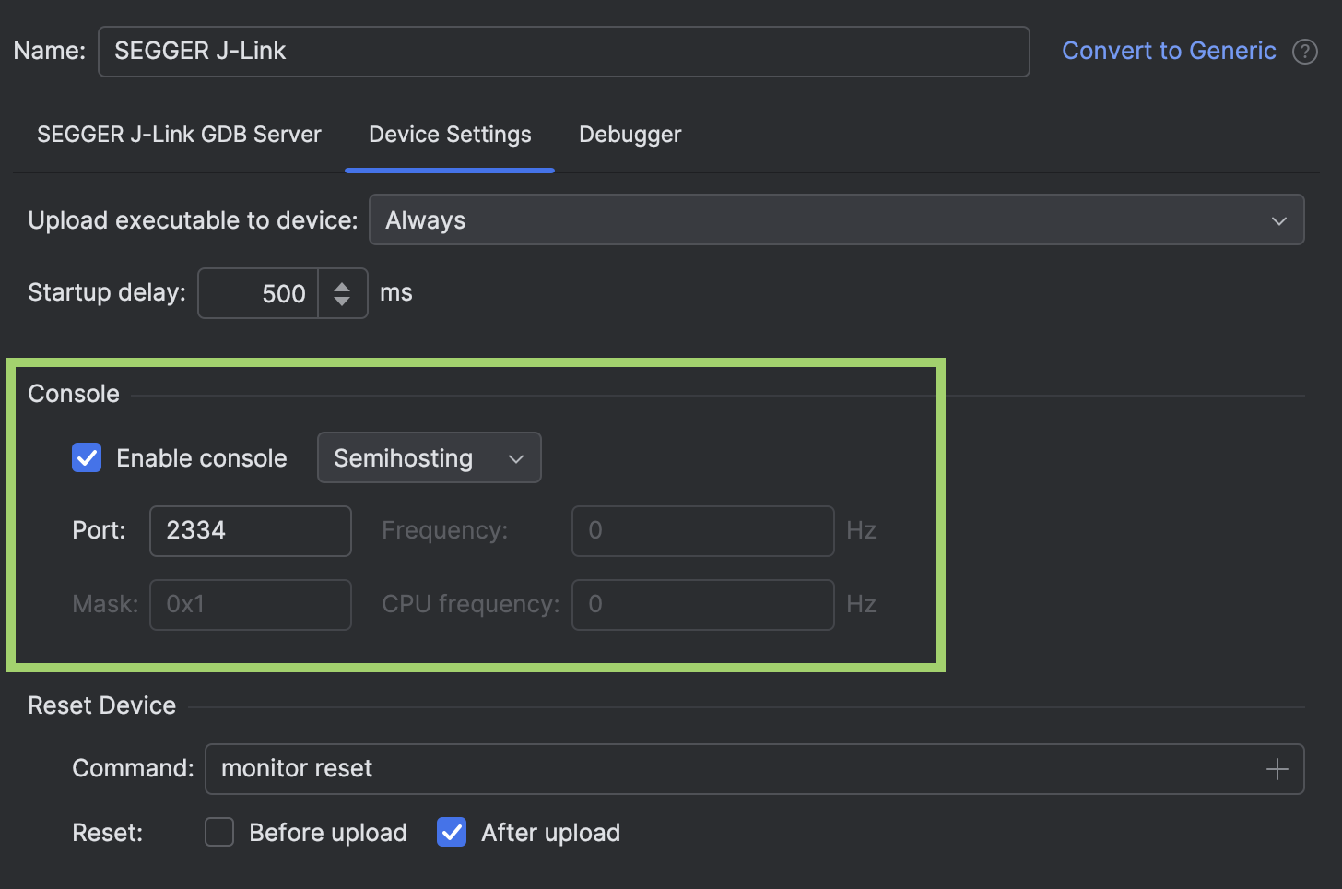The image size is (1342, 889).
Task: Open the Semihosting console type dropdown
Action: 429,457
